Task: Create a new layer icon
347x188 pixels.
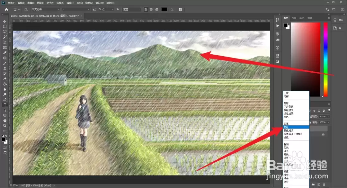Action: click(319, 184)
